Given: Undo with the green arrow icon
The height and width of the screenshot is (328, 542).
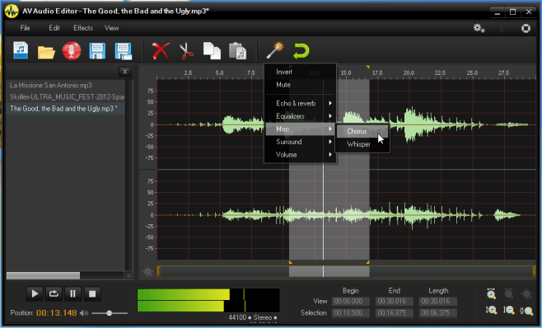Looking at the screenshot, I should pos(301,51).
